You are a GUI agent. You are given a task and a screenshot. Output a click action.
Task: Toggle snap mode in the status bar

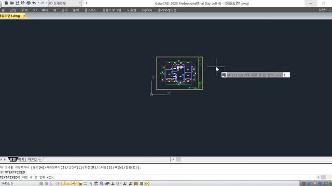click(41, 183)
